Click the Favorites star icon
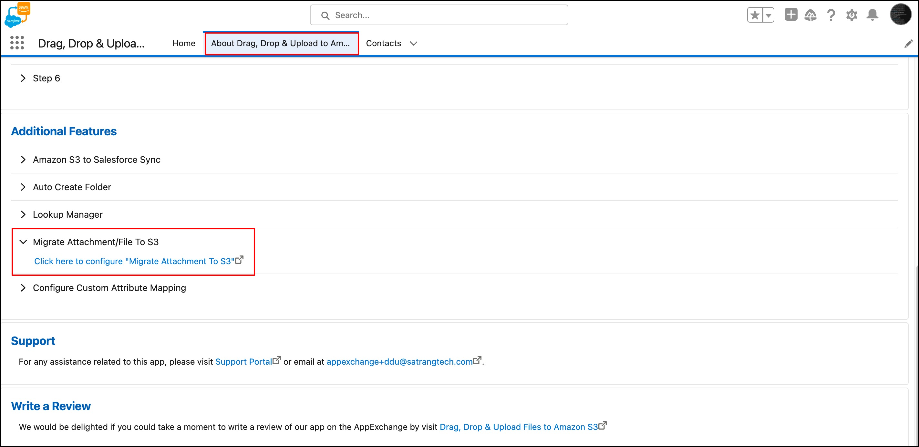919x447 pixels. [755, 15]
